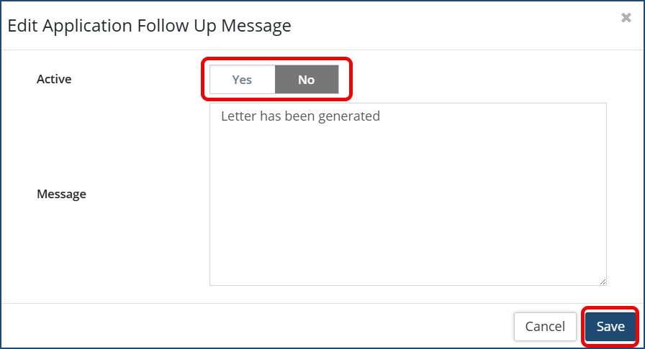Click blank space beneath the Active label
Screen dimensions: 645x349
click(54, 129)
